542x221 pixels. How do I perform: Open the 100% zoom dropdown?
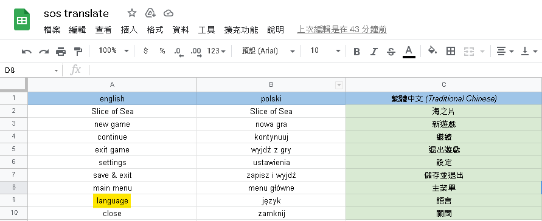tap(113, 51)
